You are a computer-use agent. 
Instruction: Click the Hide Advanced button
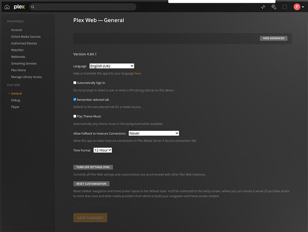(x=274, y=38)
